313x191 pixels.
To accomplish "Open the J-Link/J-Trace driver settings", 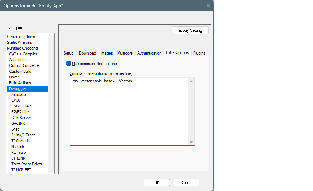I will [23, 135].
